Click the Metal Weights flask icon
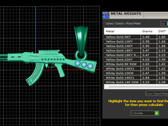This screenshot has width=168, height=126. (x=106, y=15)
